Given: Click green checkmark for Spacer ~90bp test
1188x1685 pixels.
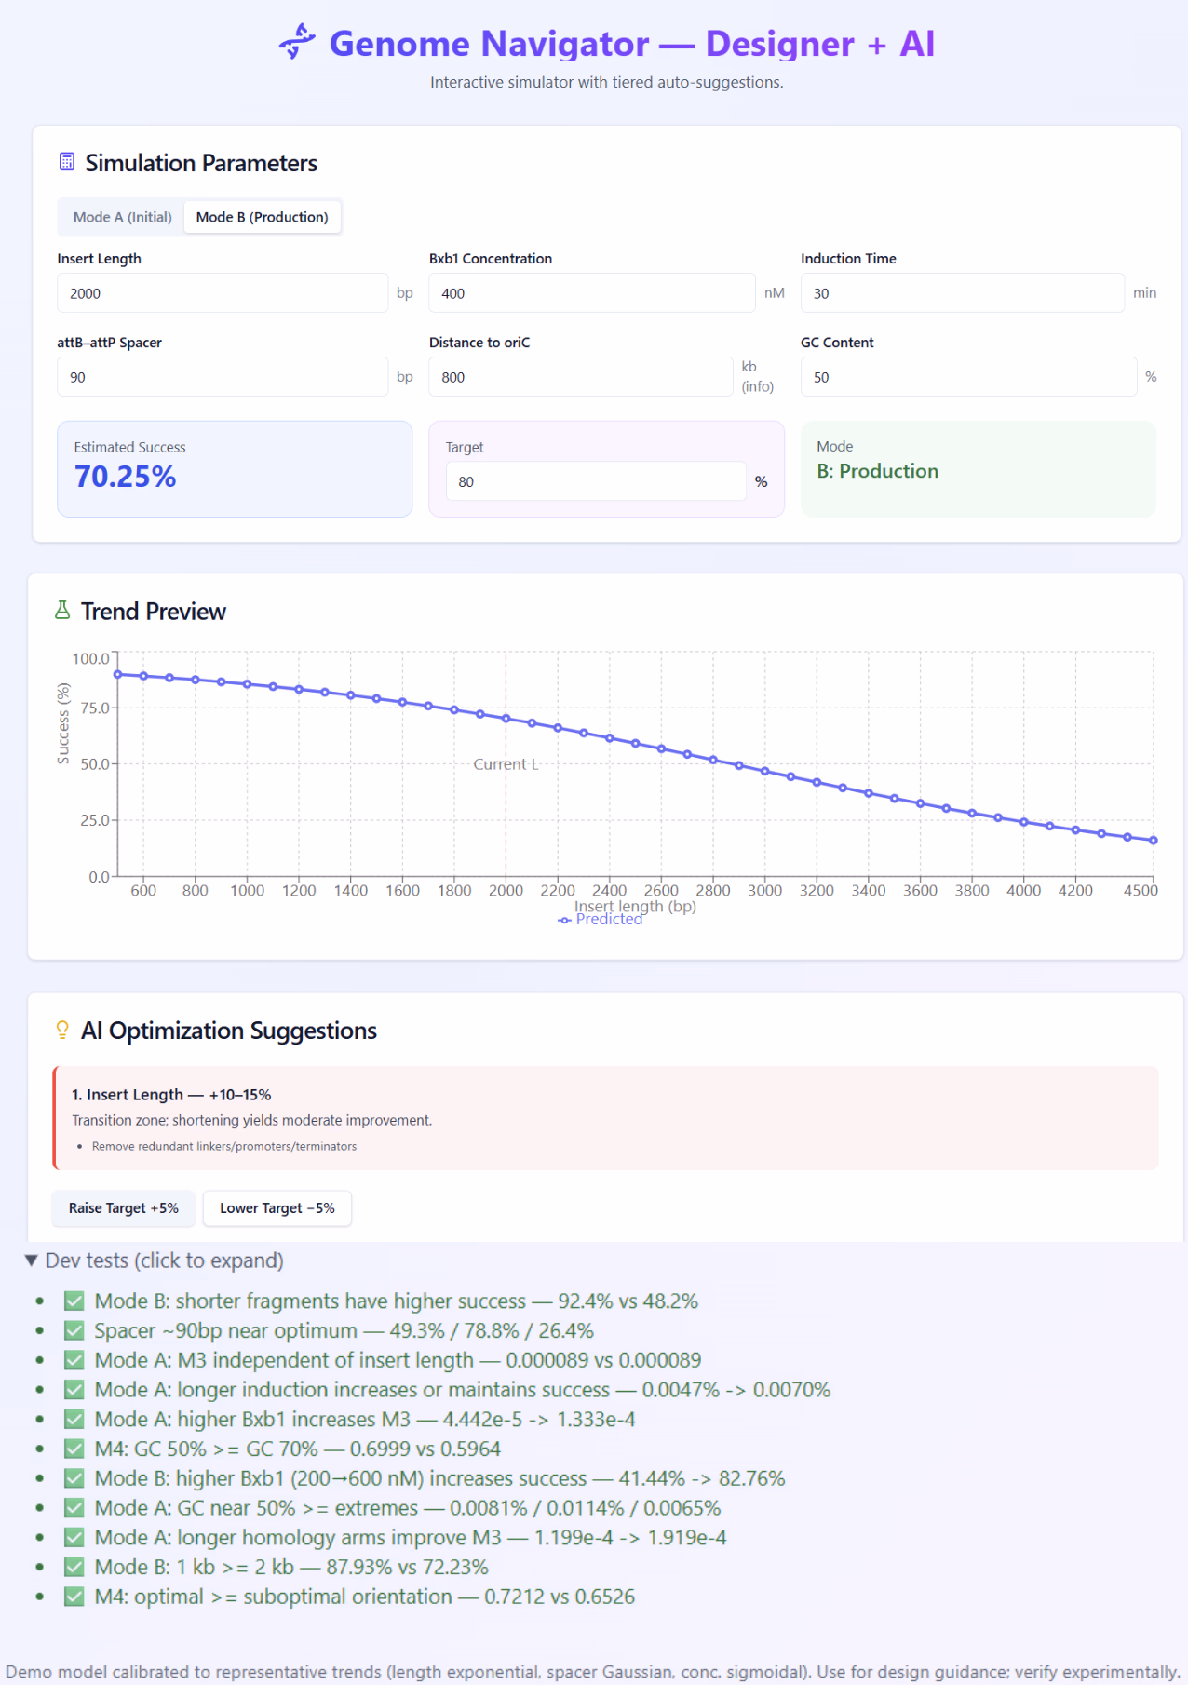Looking at the screenshot, I should click(x=74, y=1330).
